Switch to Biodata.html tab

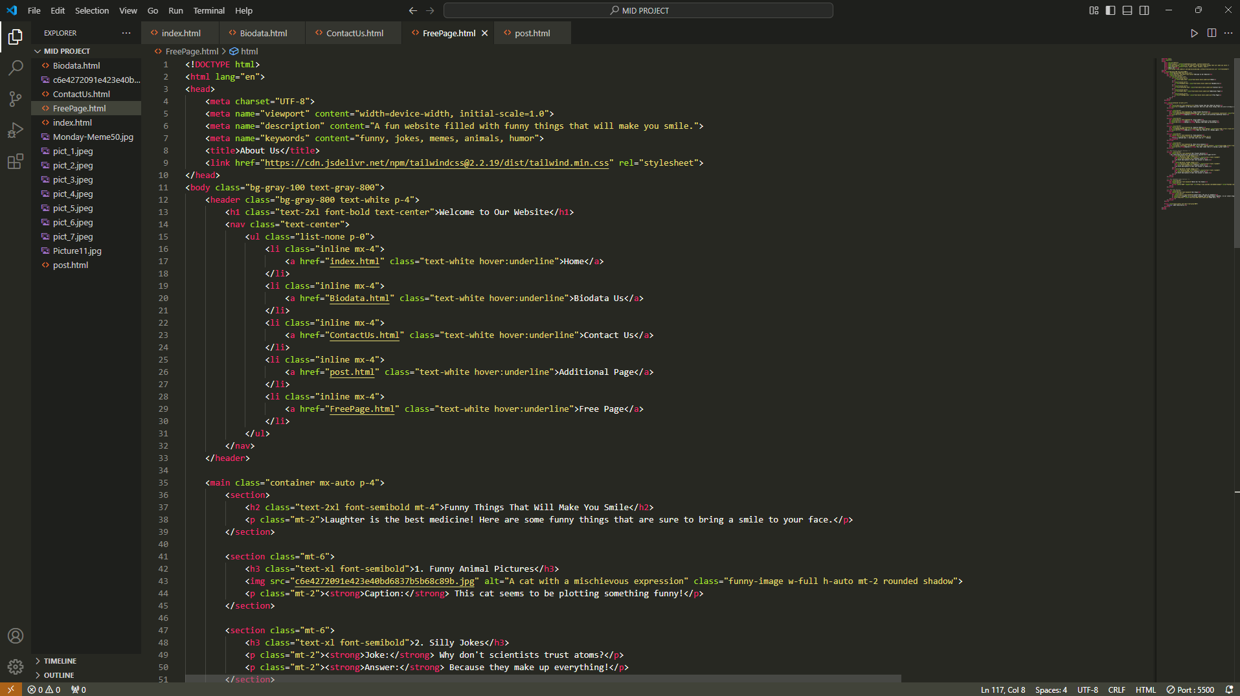click(263, 33)
